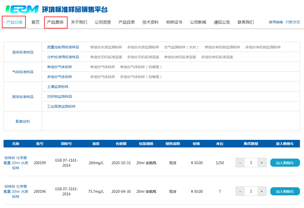Open 多组份有机物监测标样 subcategory

click(263, 47)
